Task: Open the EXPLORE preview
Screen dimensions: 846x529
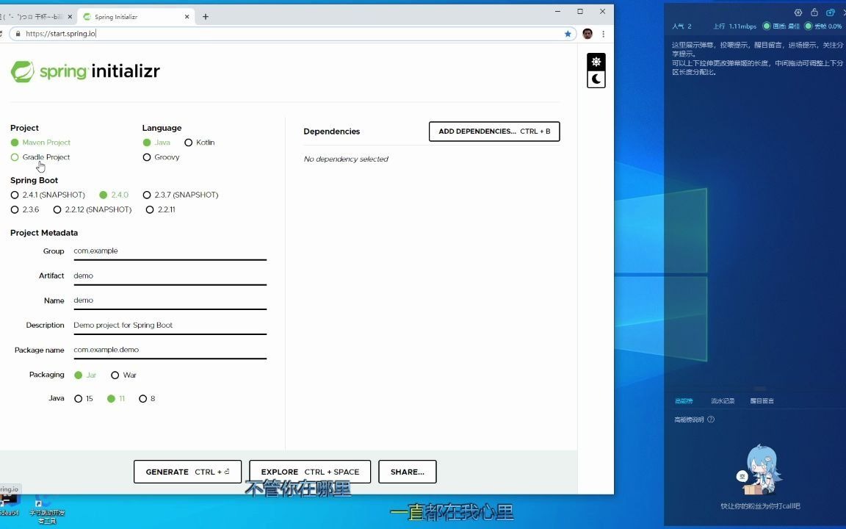Action: (x=310, y=471)
